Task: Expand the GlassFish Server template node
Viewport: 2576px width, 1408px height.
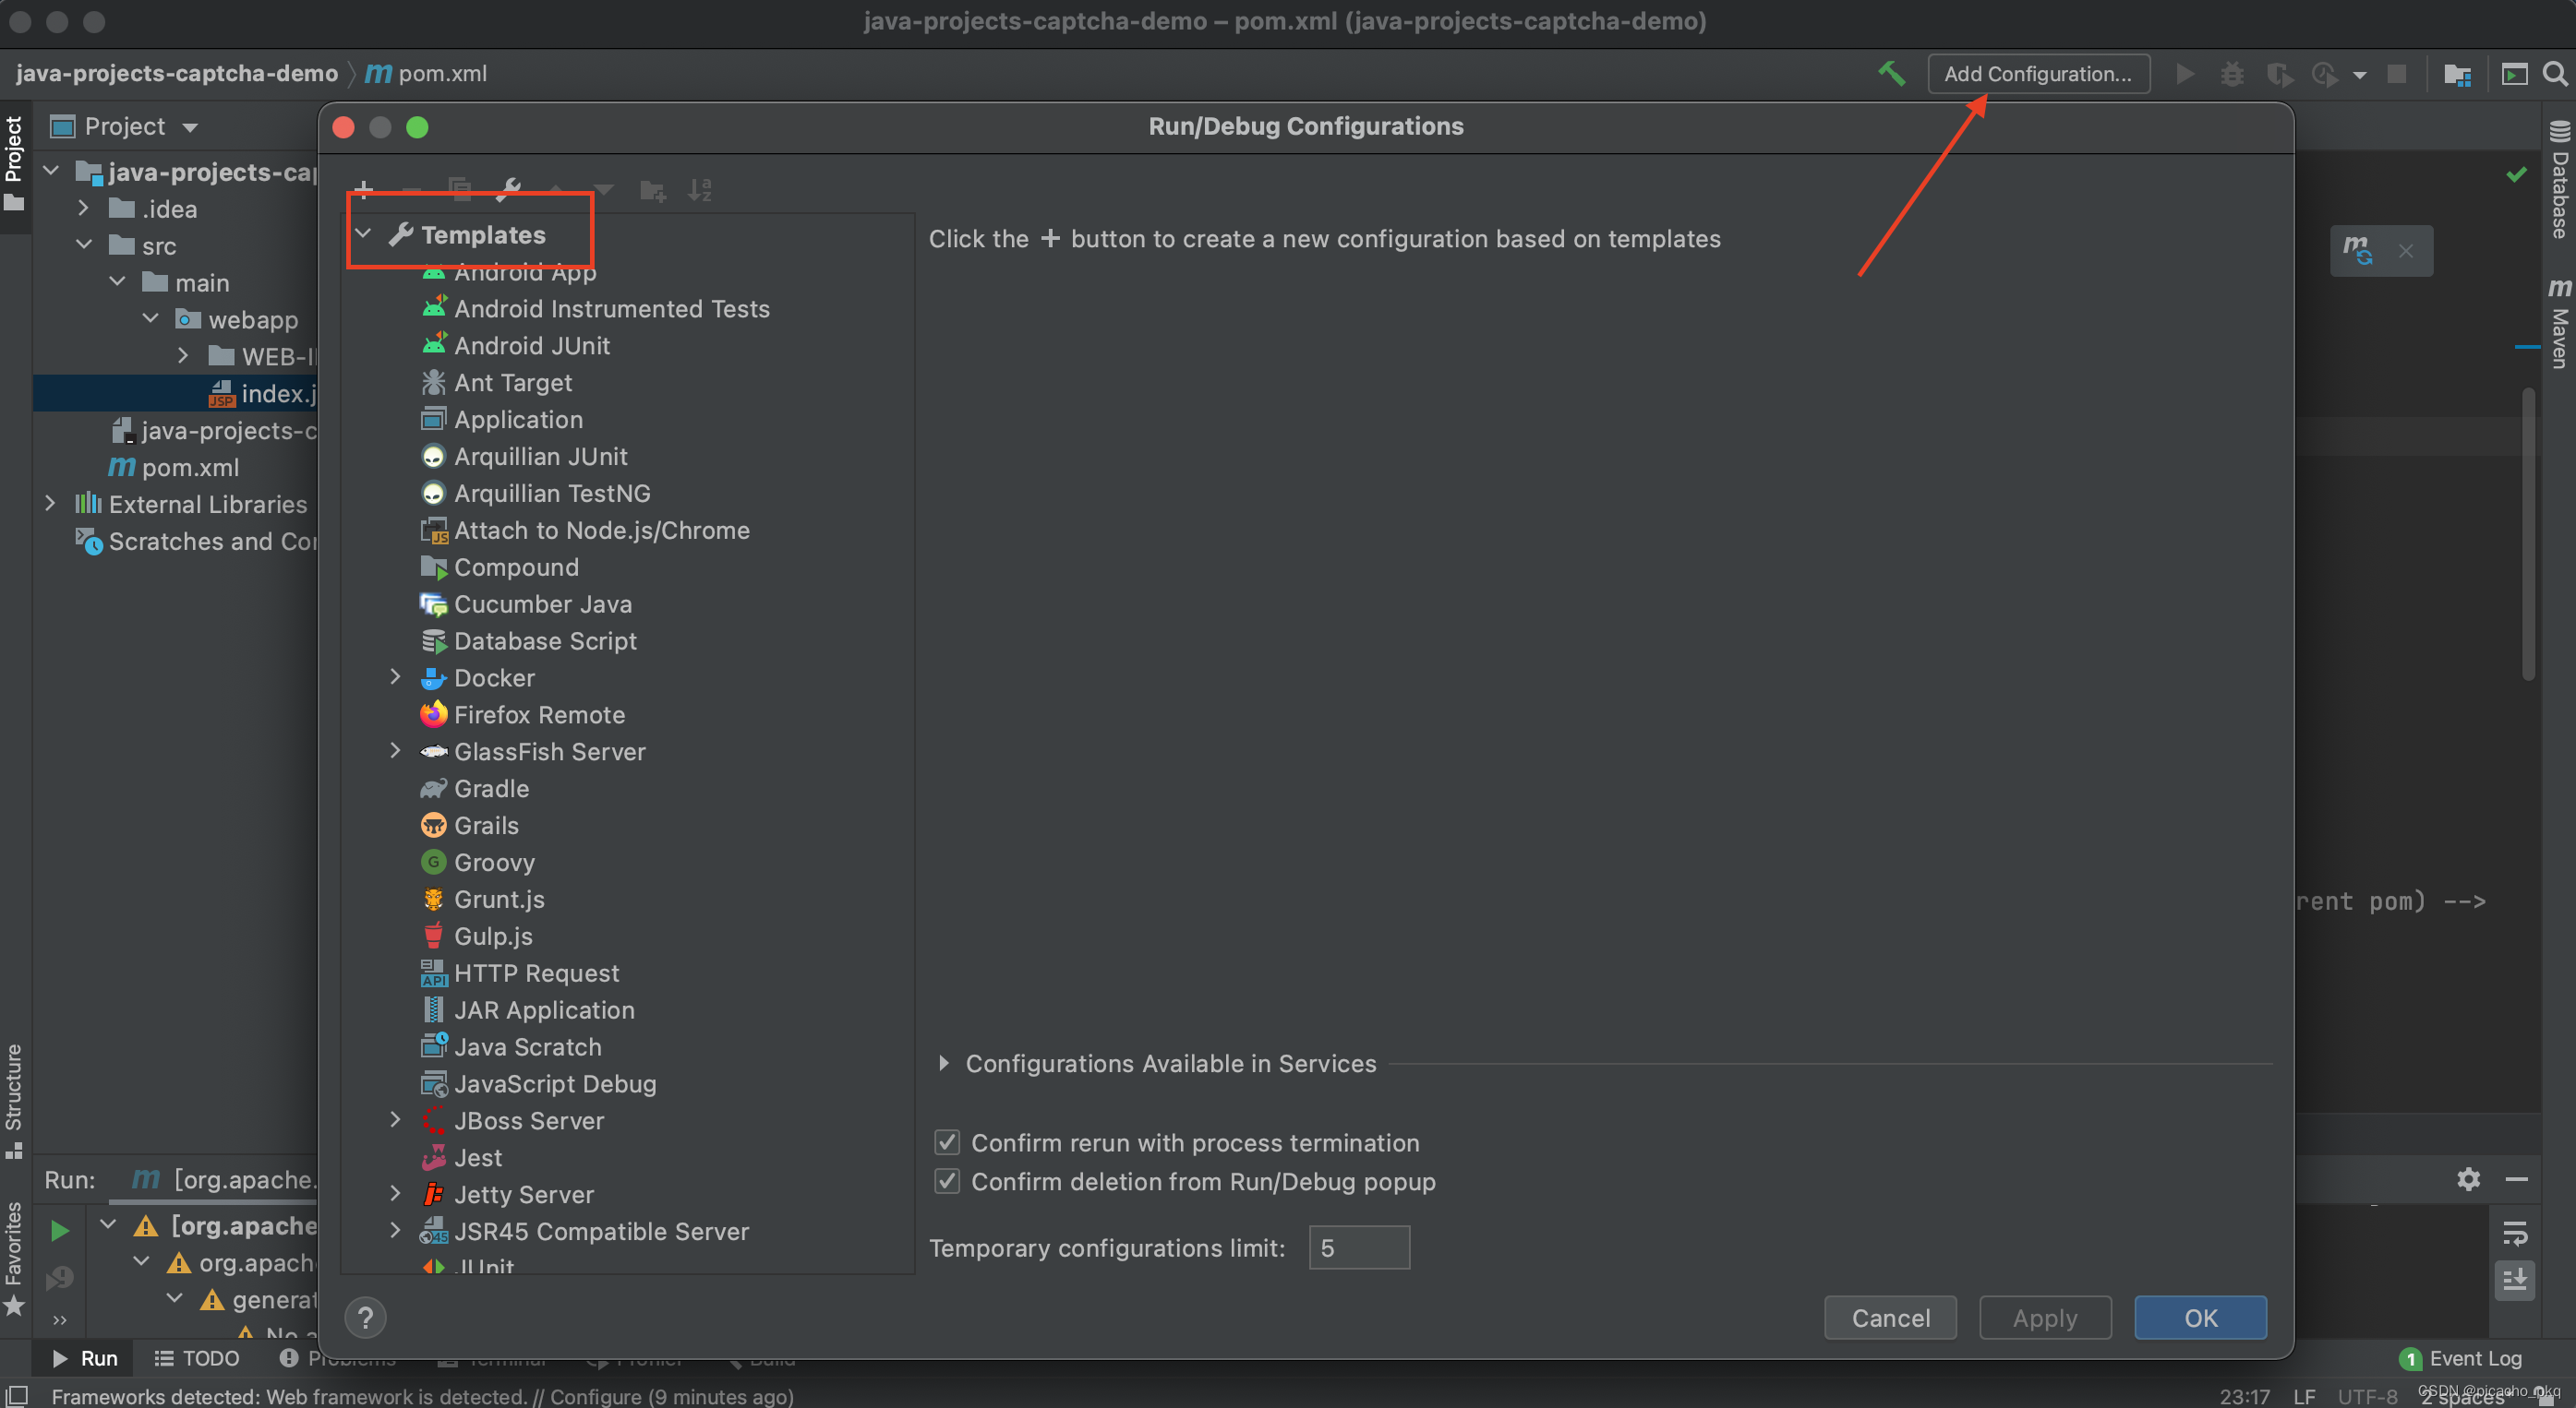Action: coord(395,750)
